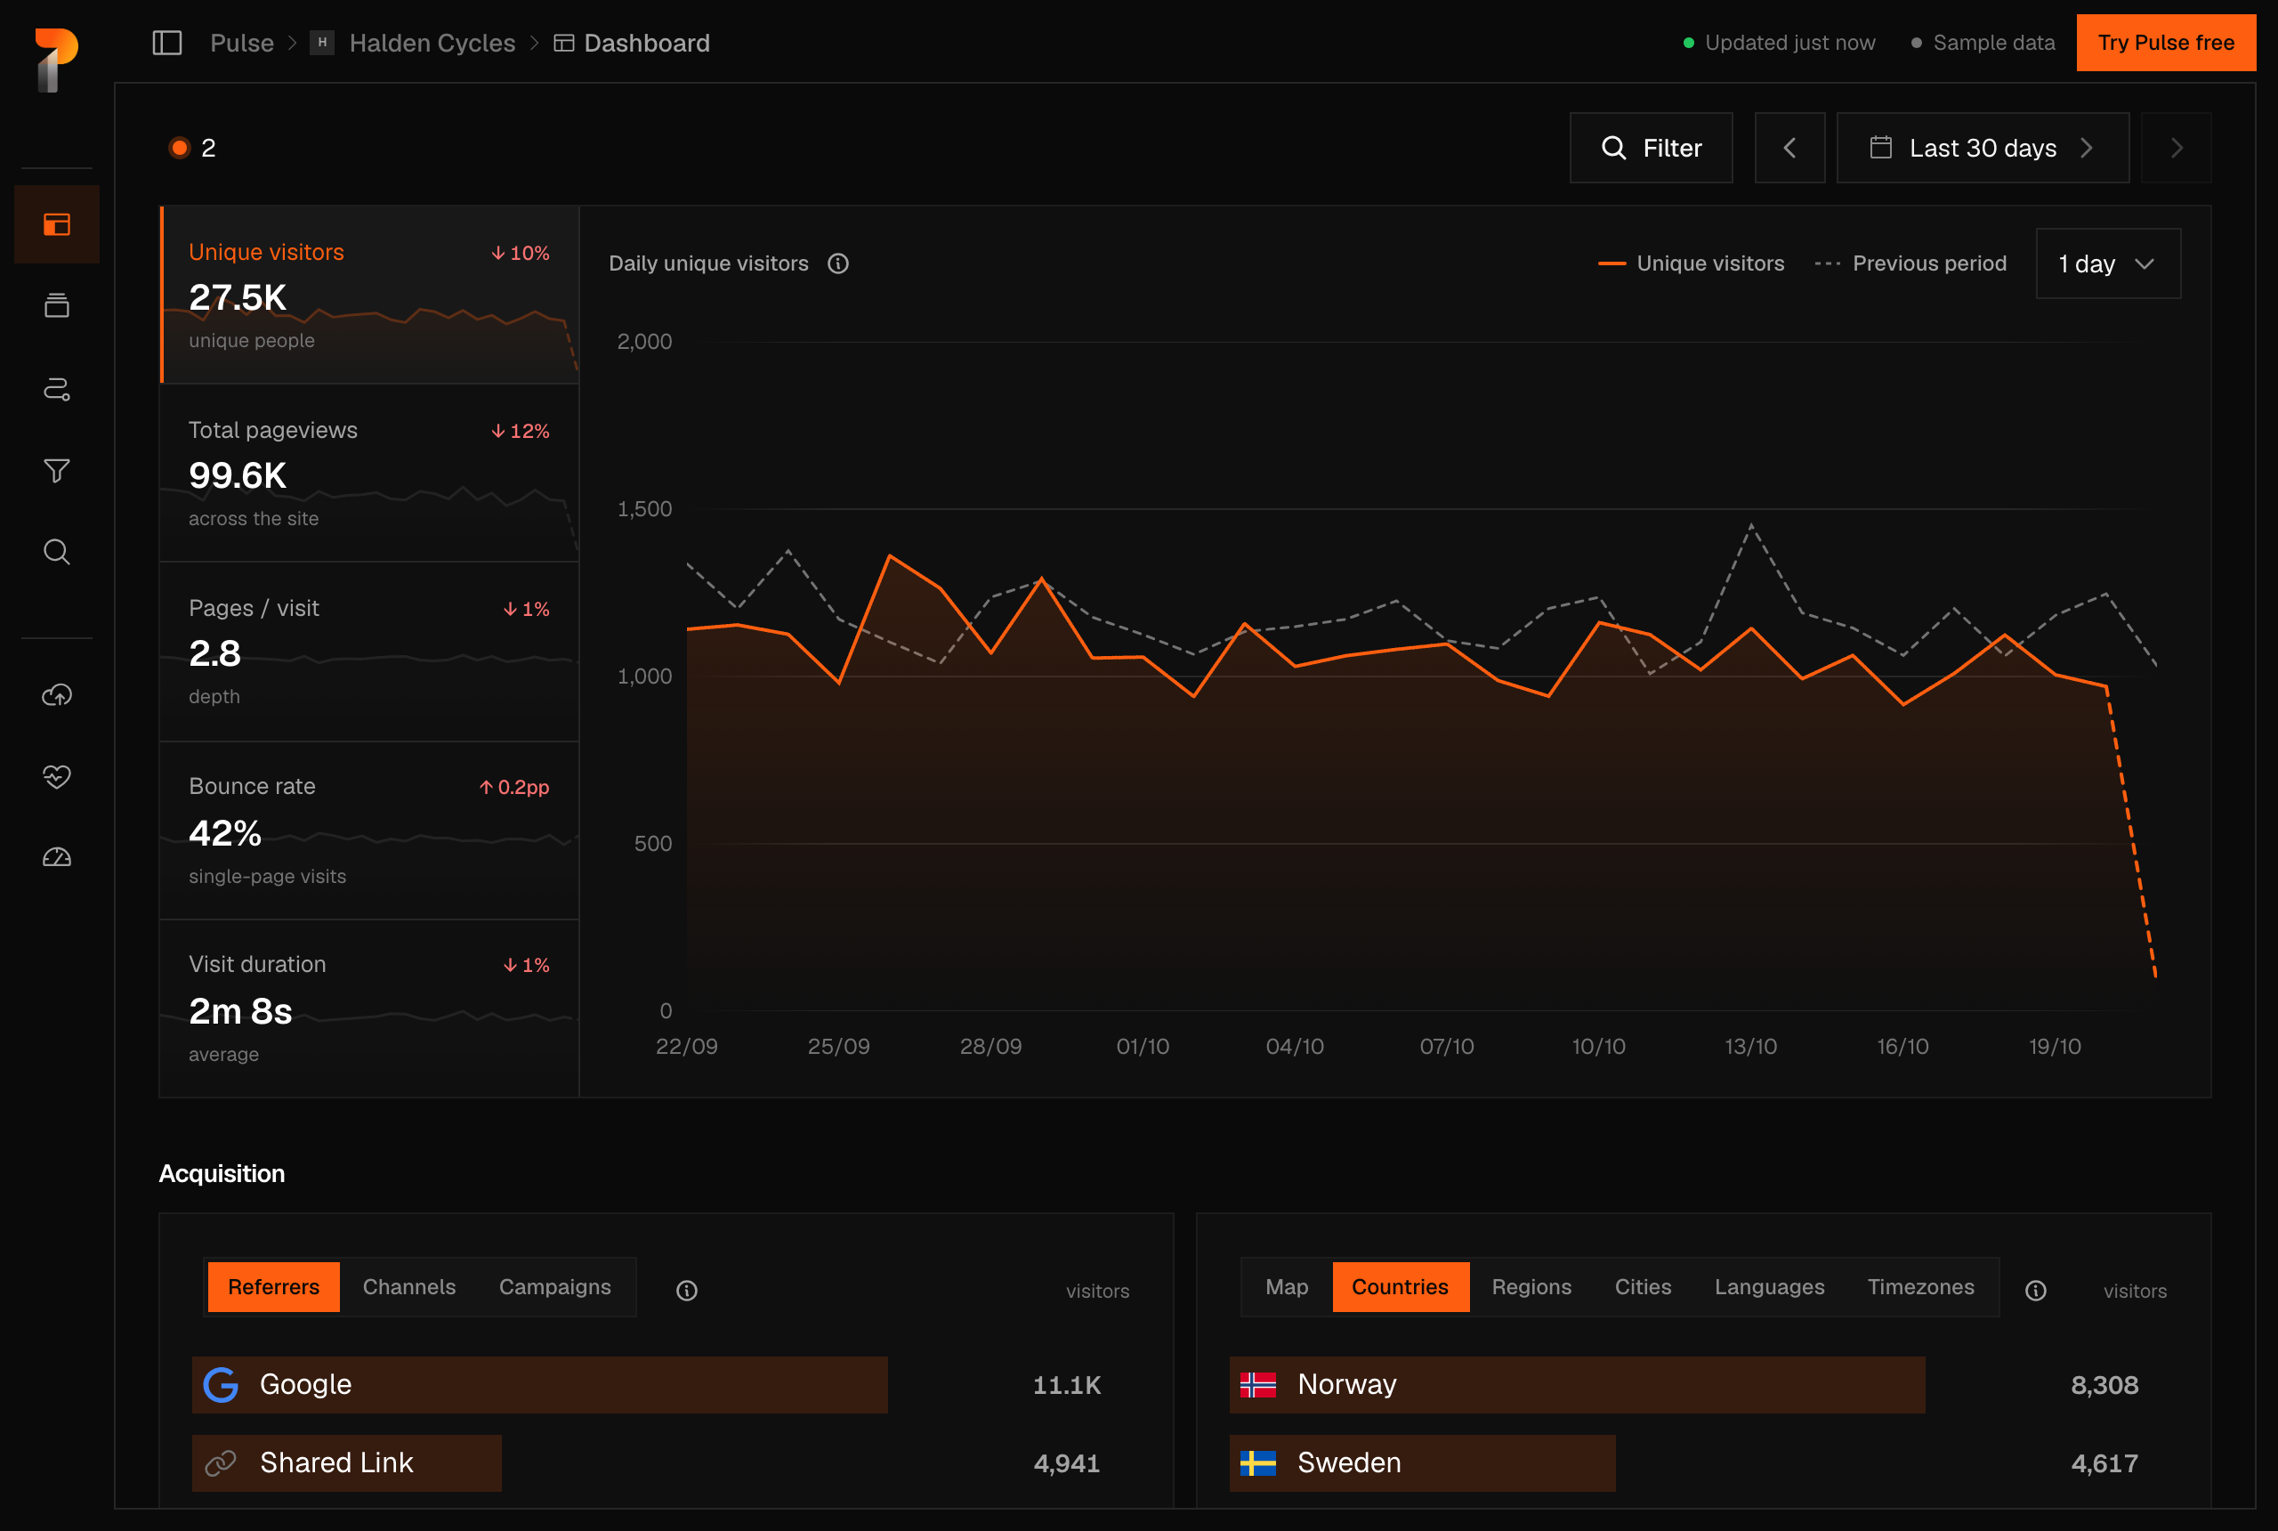Viewport: 2278px width, 1531px height.
Task: Switch to the Referrers tab
Action: [x=273, y=1287]
